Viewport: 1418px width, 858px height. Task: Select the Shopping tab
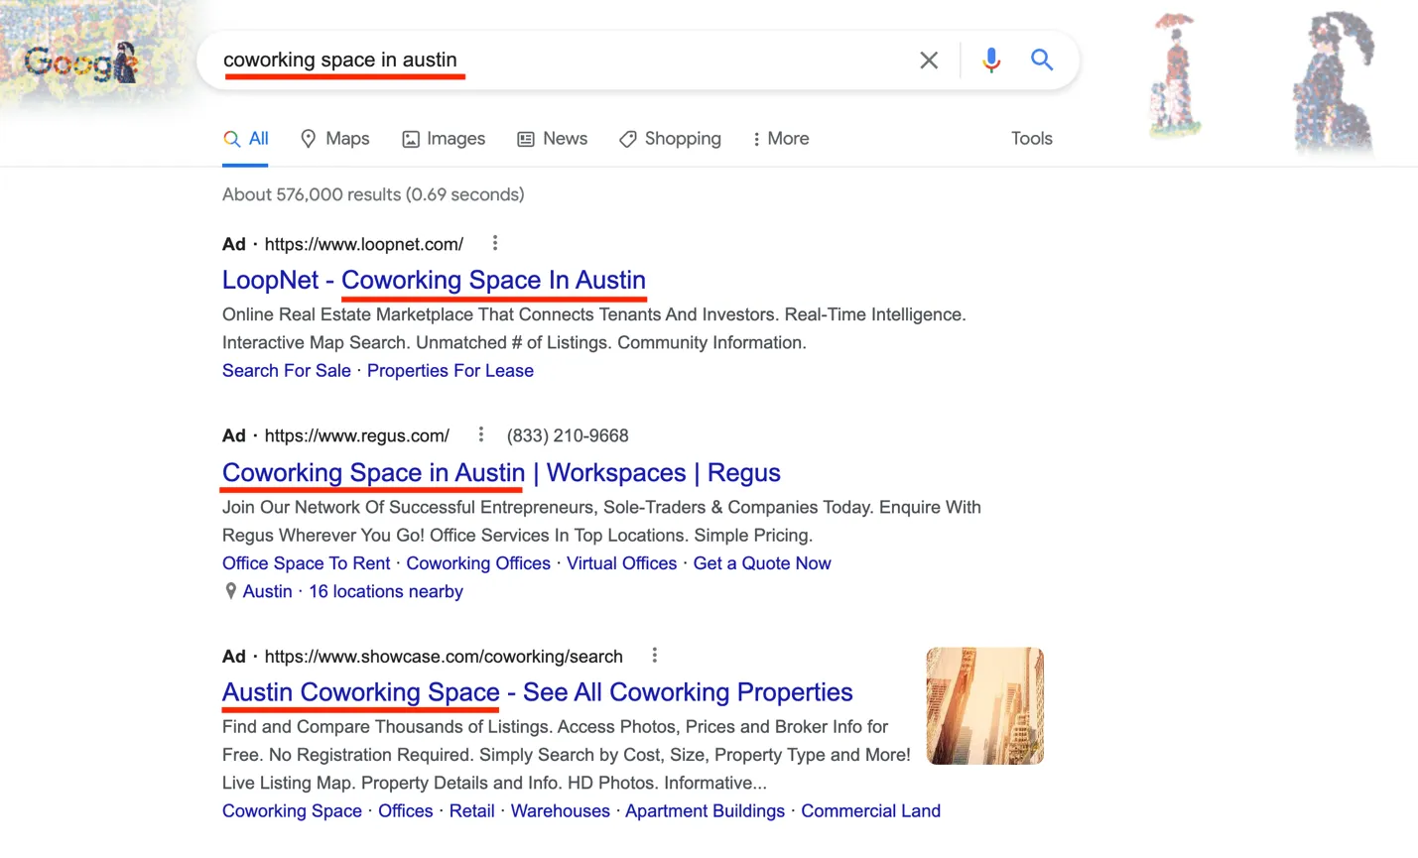click(x=670, y=139)
